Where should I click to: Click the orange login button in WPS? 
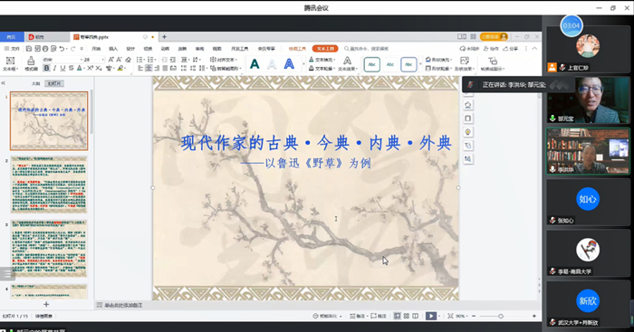click(494, 37)
